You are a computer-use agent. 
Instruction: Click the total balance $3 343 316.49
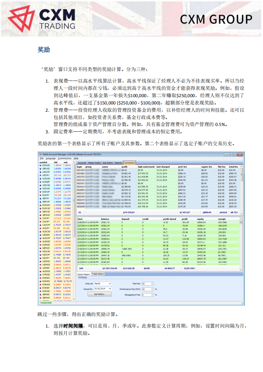click(110, 268)
